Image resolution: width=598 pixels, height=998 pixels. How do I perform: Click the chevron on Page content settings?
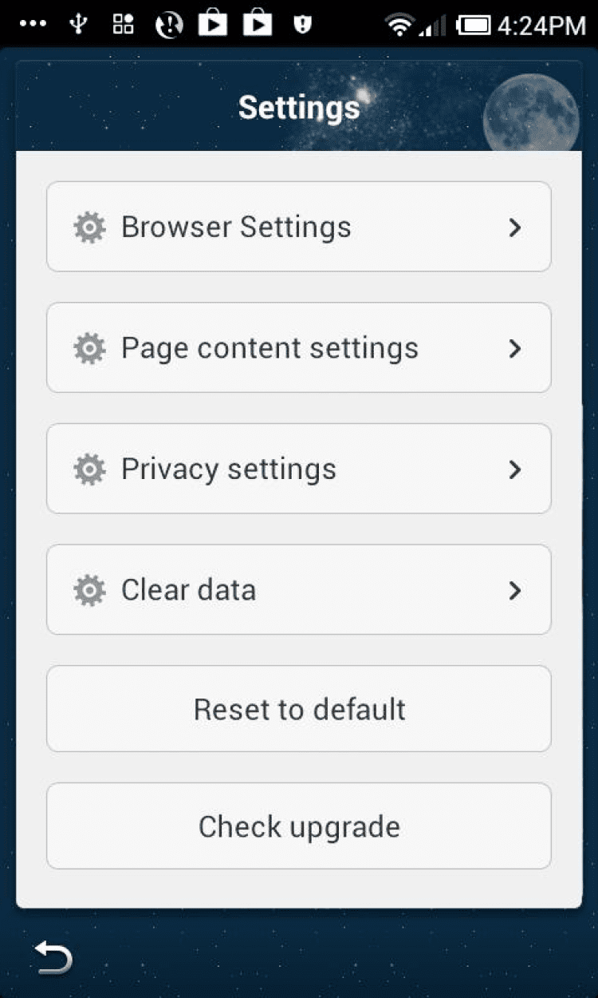515,349
